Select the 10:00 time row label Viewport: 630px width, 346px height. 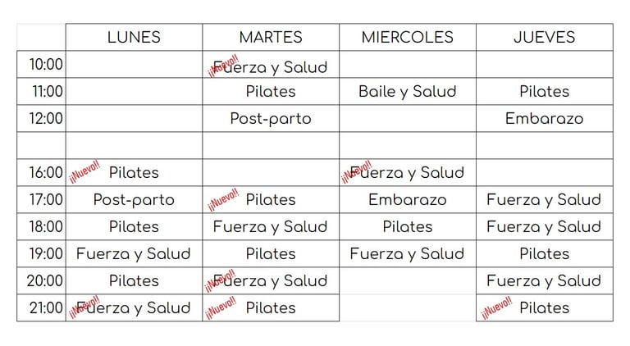45,64
